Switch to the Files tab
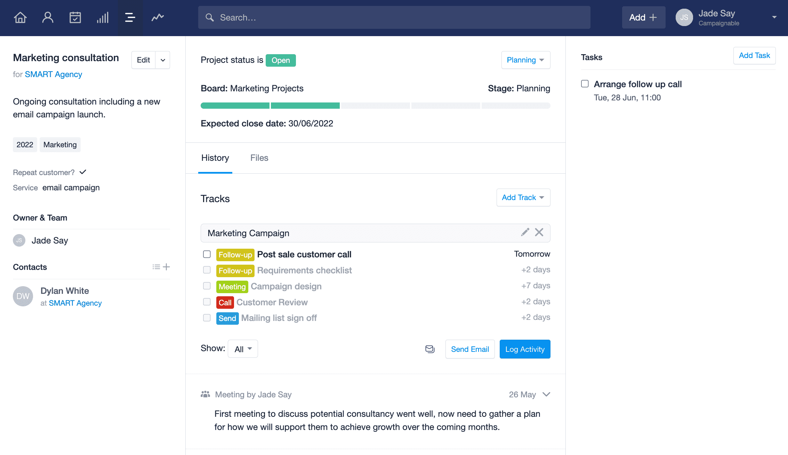 (259, 158)
